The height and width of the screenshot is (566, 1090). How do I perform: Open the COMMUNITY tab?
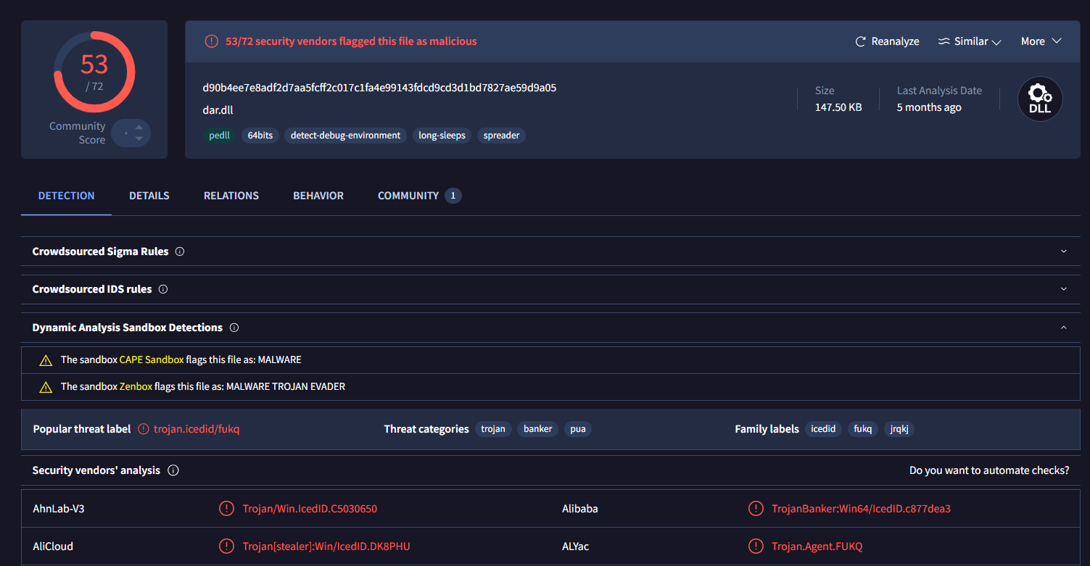[x=408, y=196]
